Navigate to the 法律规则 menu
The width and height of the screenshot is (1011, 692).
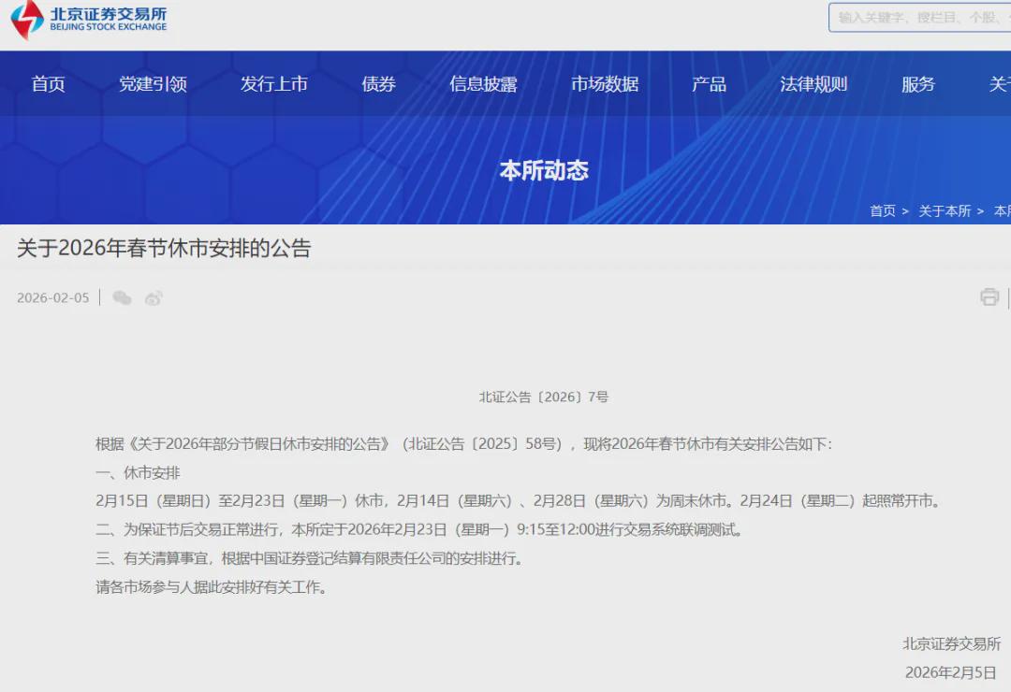(x=813, y=84)
